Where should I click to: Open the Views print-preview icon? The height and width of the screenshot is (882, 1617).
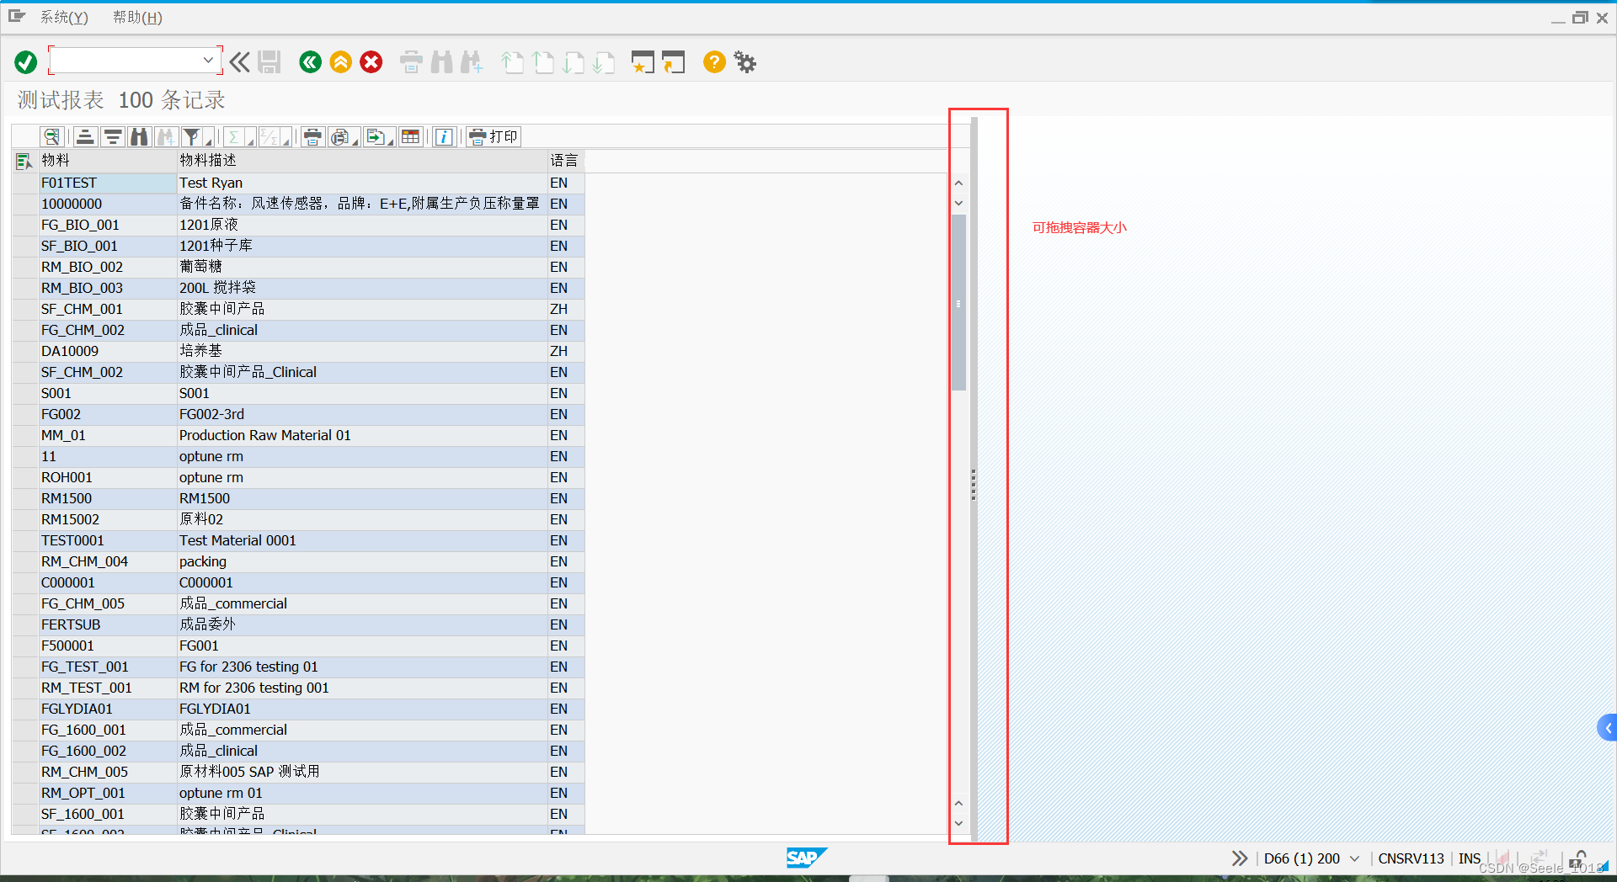tap(339, 136)
